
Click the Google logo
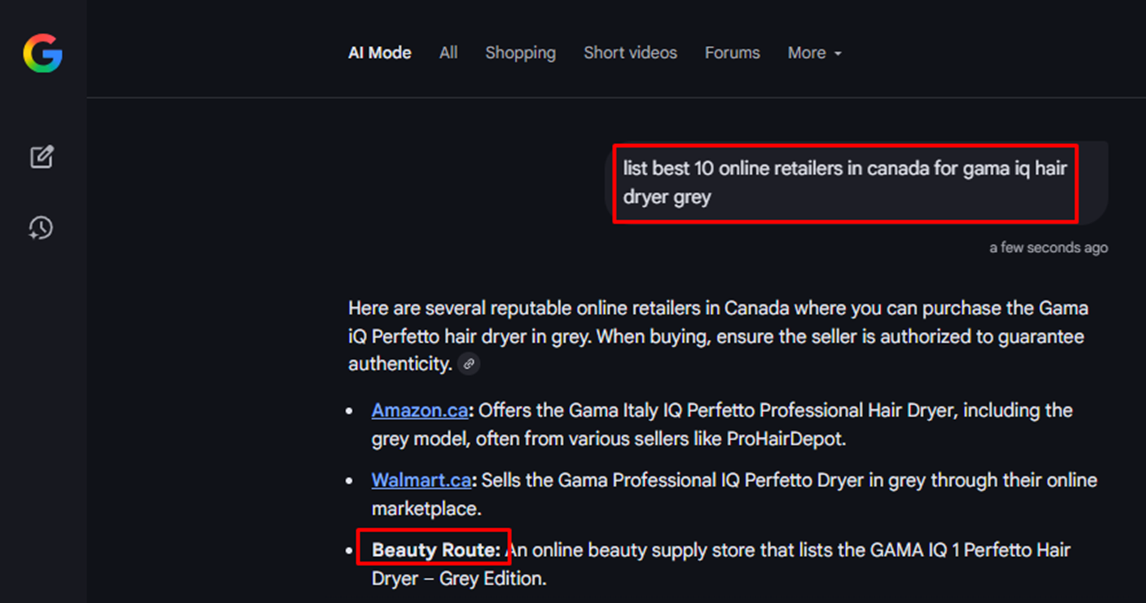click(42, 54)
